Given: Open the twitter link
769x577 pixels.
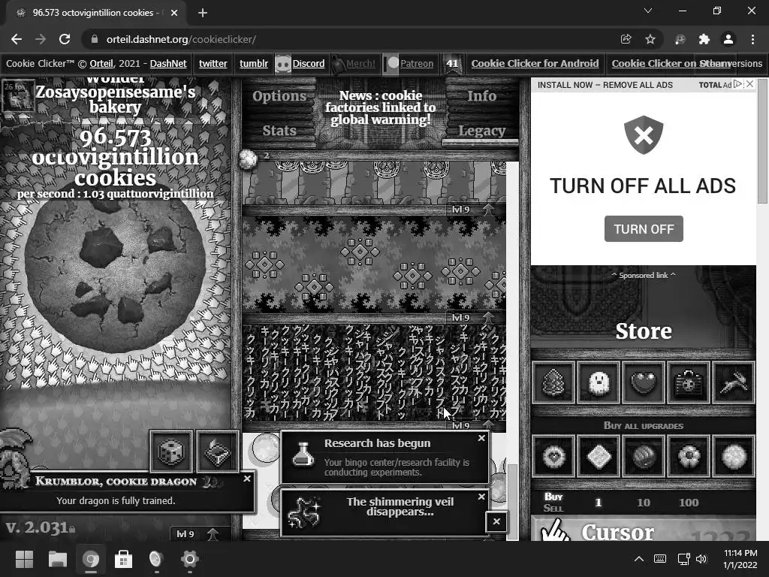Looking at the screenshot, I should point(213,63).
